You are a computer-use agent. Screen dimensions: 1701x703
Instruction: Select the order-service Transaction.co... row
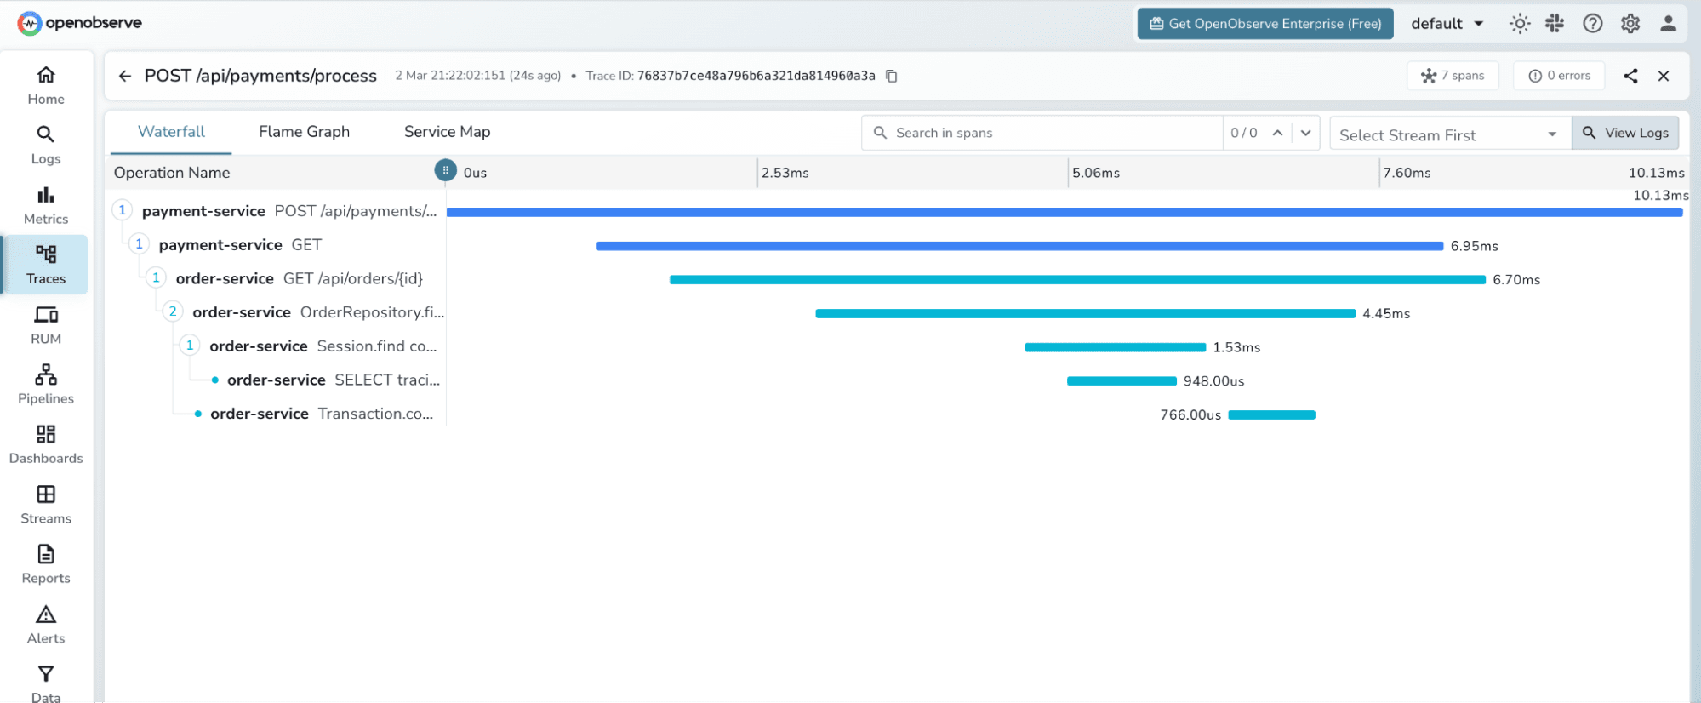coord(321,414)
